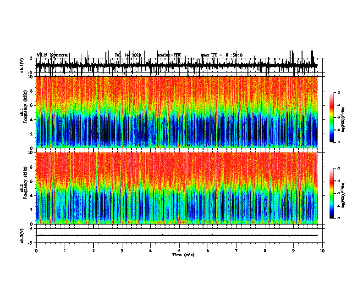Click the ch.1 spectrogram image

click(177, 112)
